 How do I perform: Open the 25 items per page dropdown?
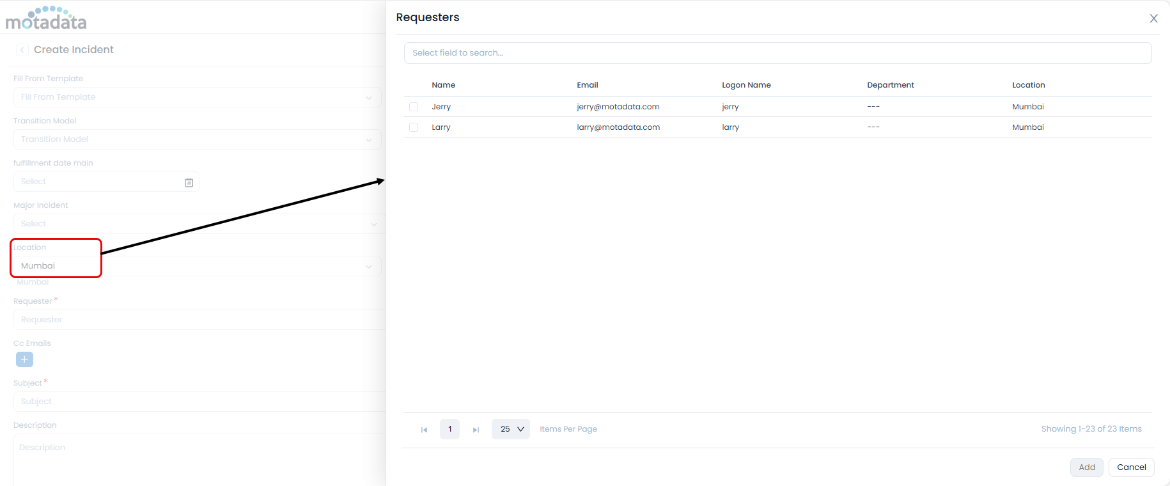pos(511,429)
